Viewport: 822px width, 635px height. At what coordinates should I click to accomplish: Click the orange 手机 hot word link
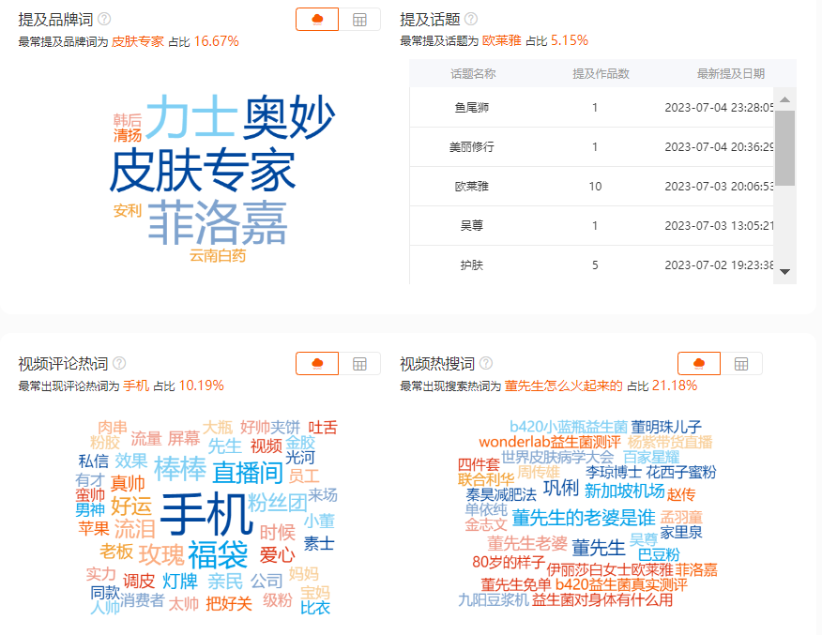[x=136, y=386]
